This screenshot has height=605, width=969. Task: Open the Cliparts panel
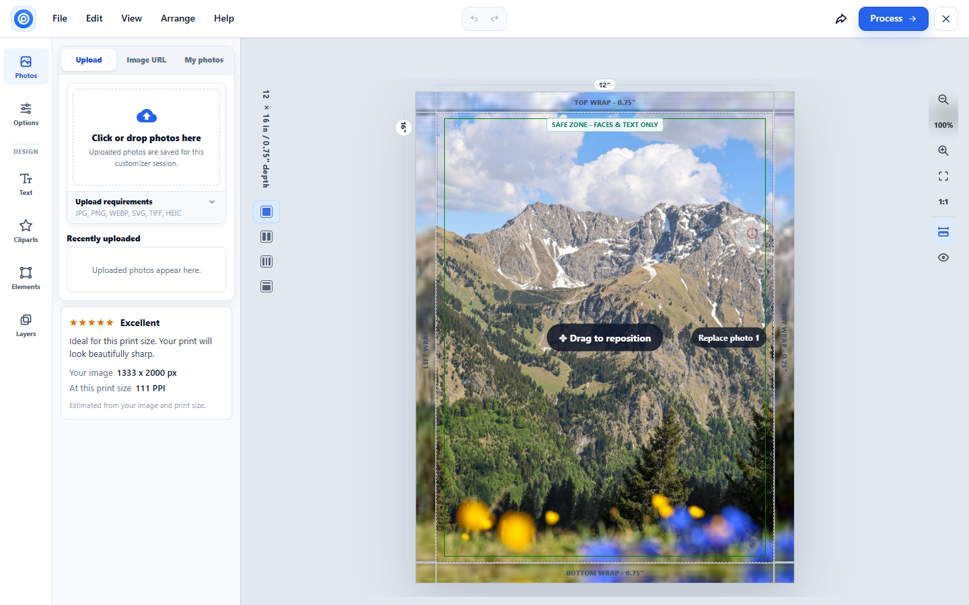tap(26, 231)
